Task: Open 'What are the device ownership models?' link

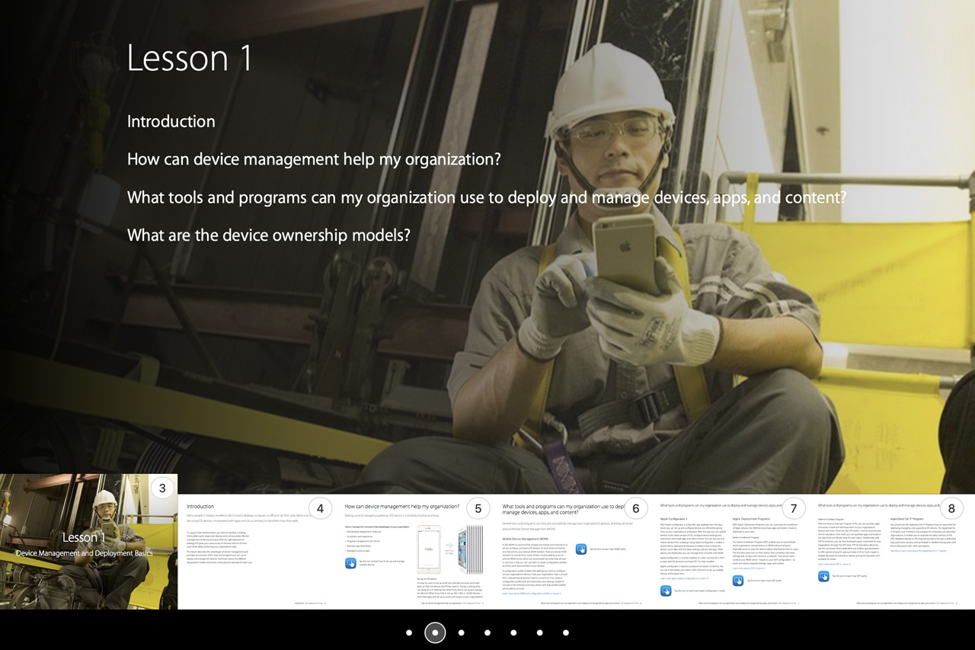Action: [x=268, y=235]
